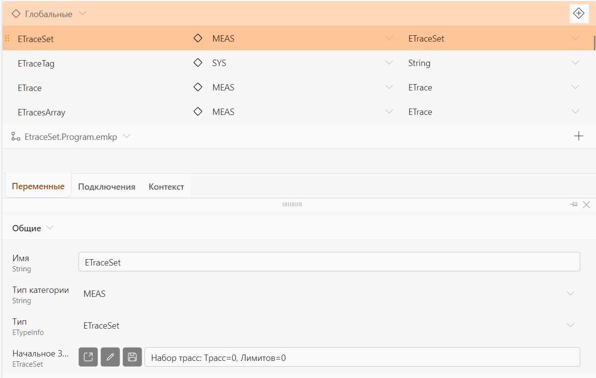The width and height of the screenshot is (596, 378).
Task: Collapse the Общие section chevron
Action: (50, 228)
